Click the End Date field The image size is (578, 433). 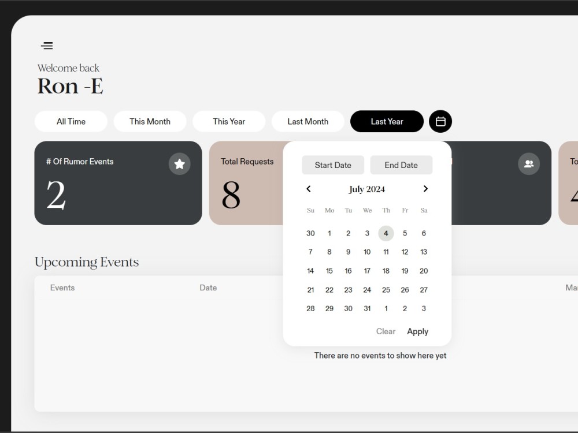(401, 165)
